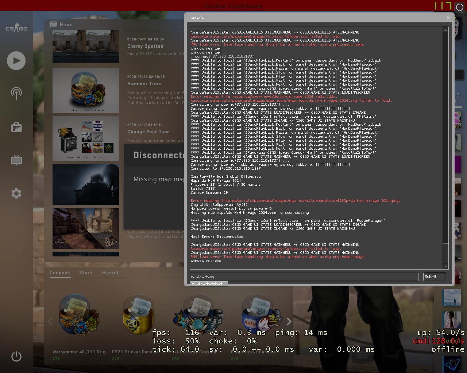The image size is (467, 373).
Task: Open the inventory briefcase icon
Action: (x=16, y=127)
